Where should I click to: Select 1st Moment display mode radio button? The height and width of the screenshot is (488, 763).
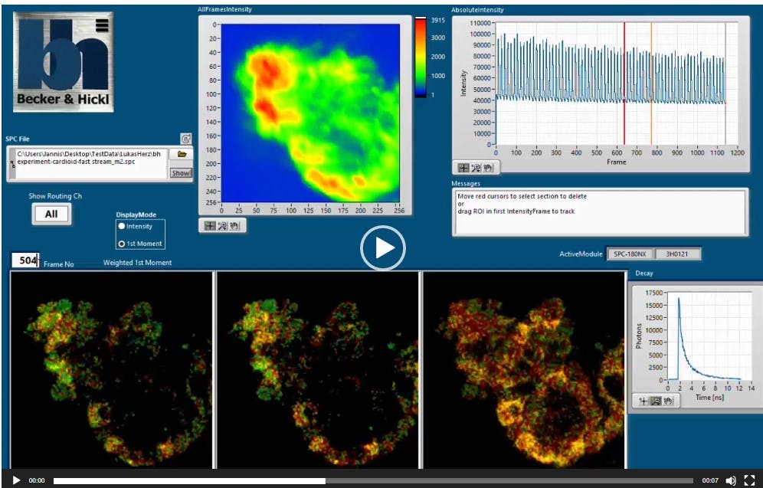[x=121, y=244]
